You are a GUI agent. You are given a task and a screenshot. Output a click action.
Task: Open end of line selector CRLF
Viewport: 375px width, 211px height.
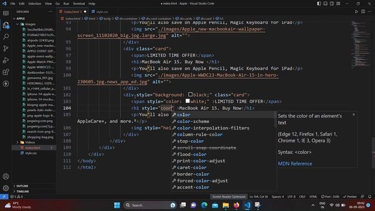coord(302,197)
